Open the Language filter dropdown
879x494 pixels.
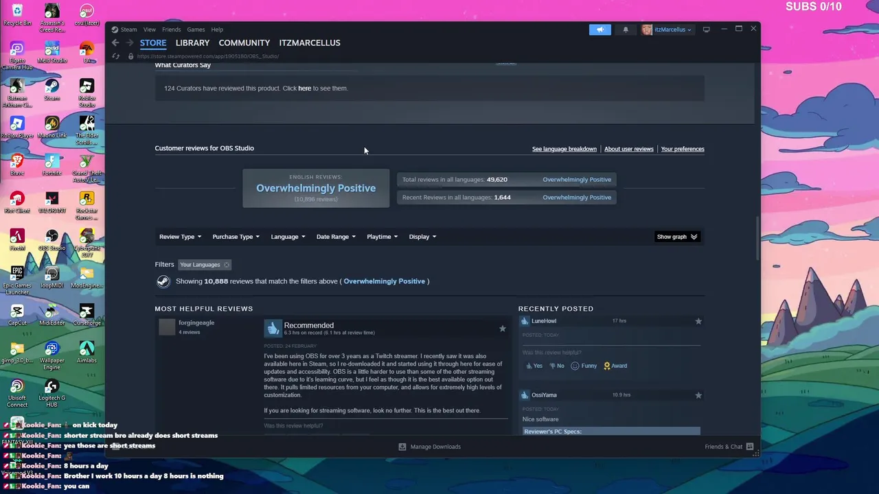coord(288,237)
